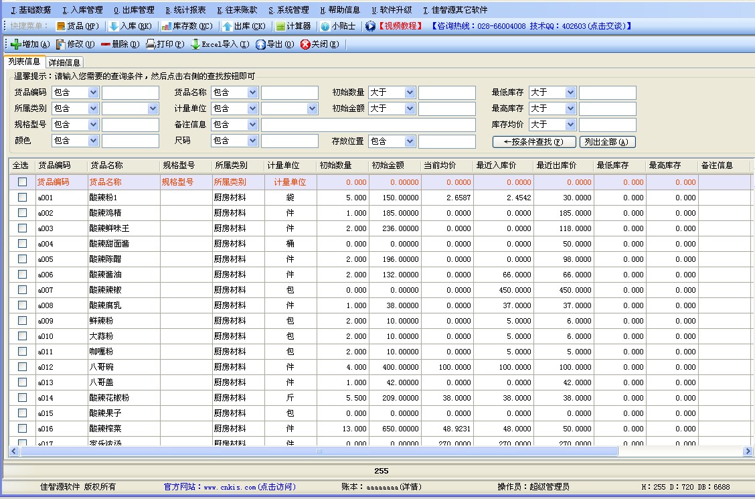Expand the 货品编码 condition dropdown
Screen dimensions: 755x499
(93, 92)
